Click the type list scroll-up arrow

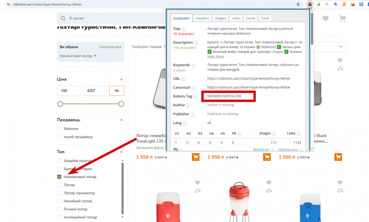click(x=123, y=160)
